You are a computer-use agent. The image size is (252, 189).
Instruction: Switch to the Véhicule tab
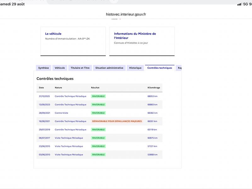[x=60, y=68]
